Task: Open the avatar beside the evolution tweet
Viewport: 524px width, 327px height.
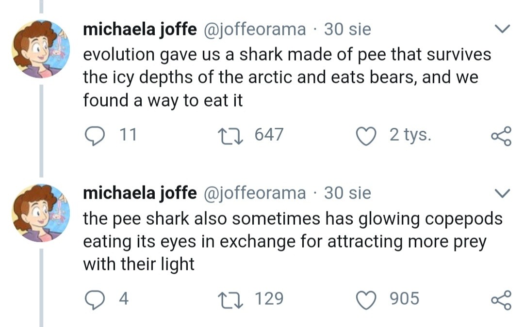Action: pyautogui.click(x=41, y=49)
